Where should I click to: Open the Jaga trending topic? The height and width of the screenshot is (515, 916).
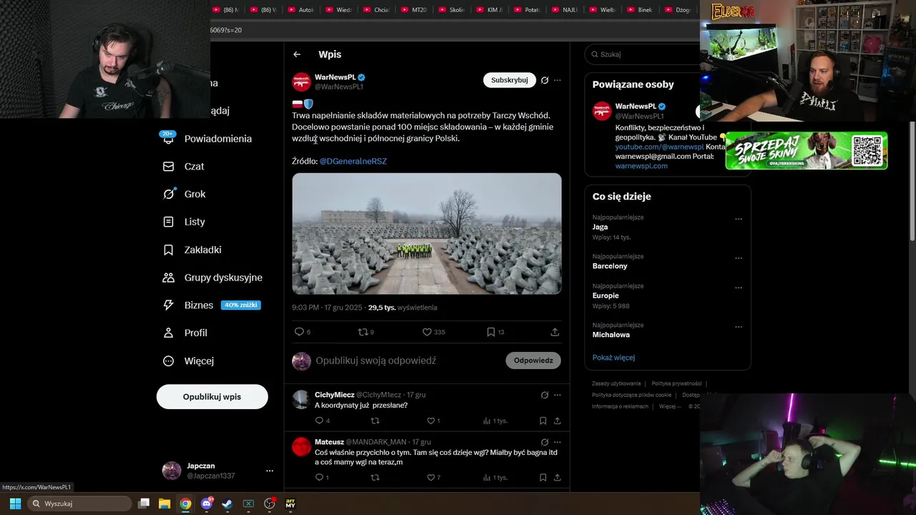pyautogui.click(x=600, y=227)
